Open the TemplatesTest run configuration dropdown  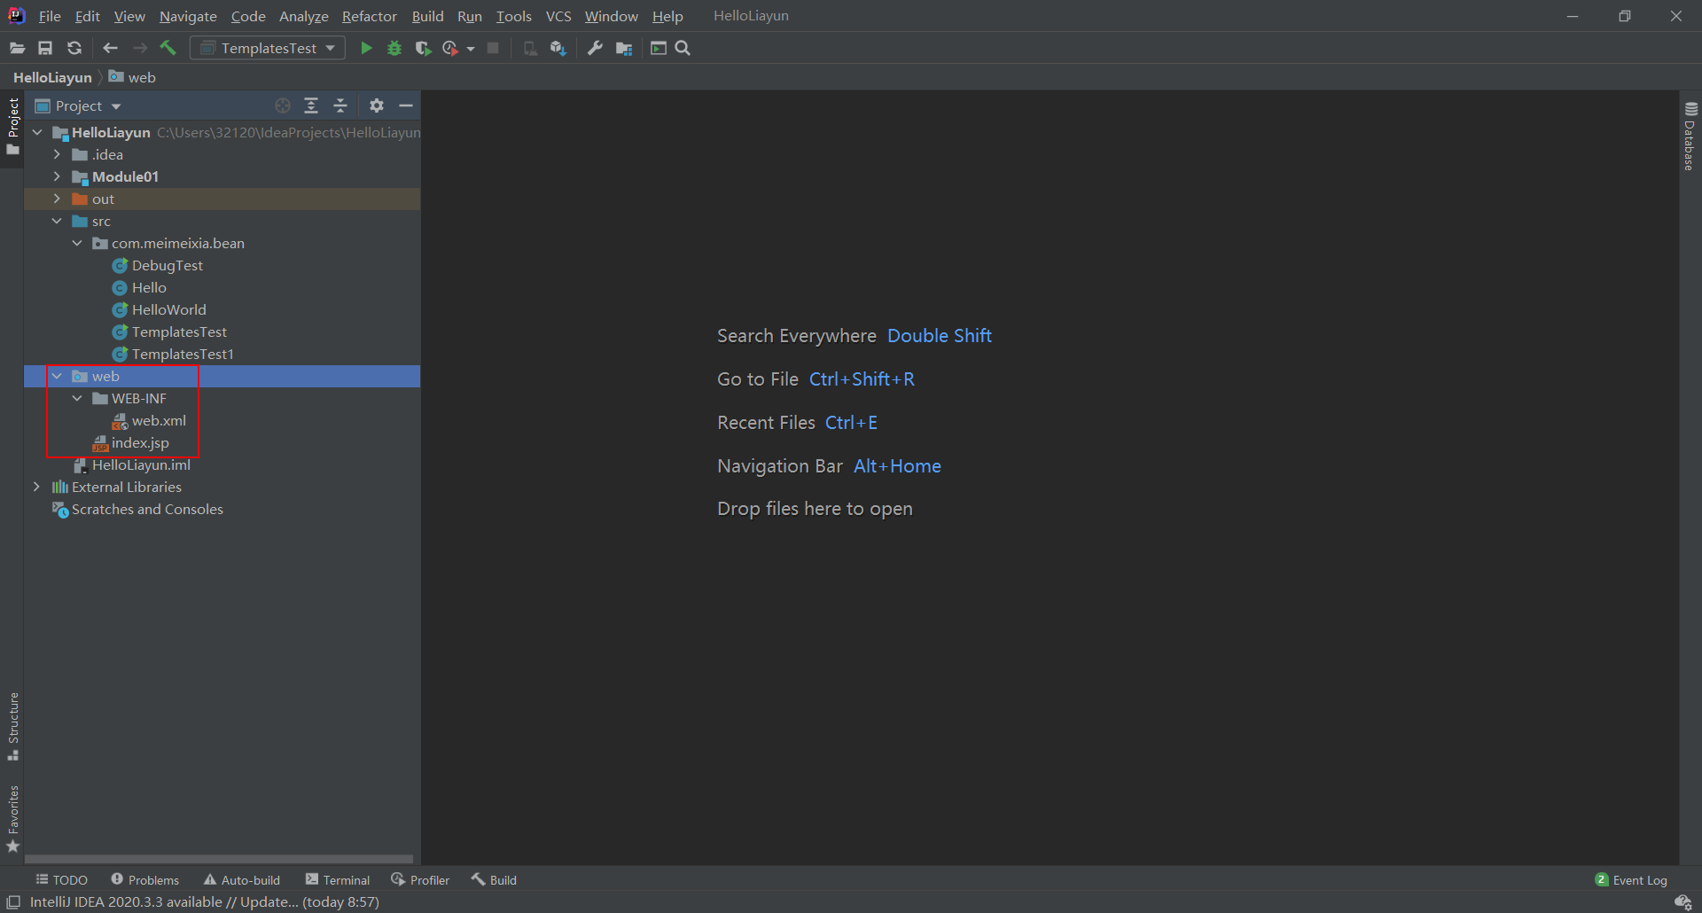(268, 48)
